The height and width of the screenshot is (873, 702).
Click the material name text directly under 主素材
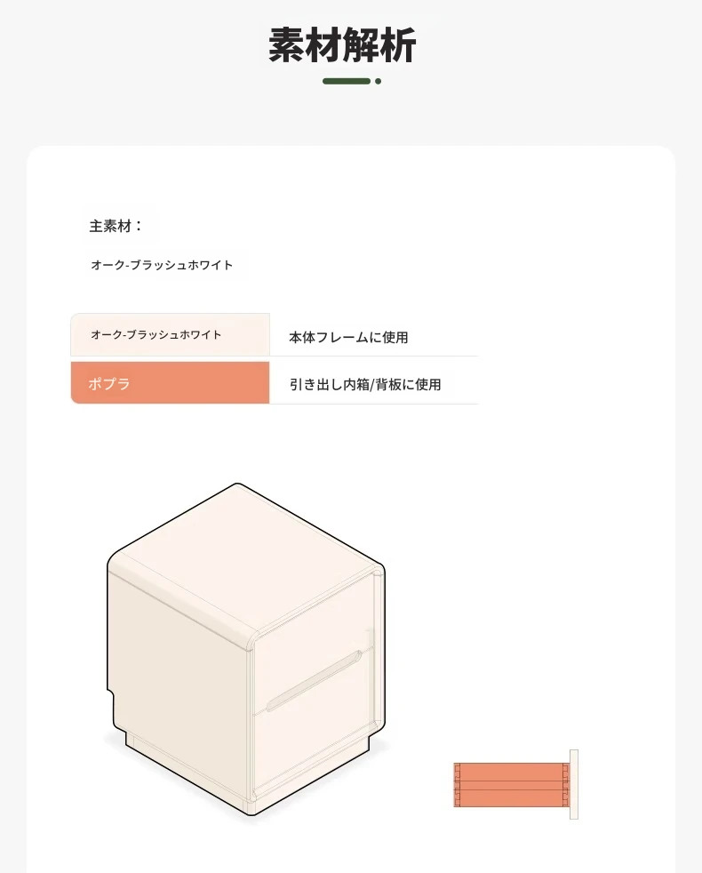click(162, 265)
